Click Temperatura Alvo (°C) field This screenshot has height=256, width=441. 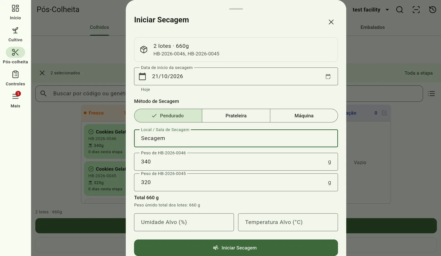288,222
